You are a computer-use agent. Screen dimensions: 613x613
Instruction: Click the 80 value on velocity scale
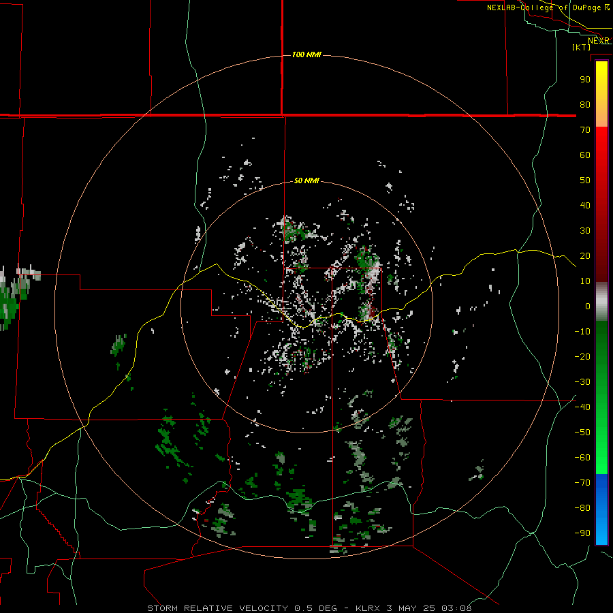click(x=585, y=105)
